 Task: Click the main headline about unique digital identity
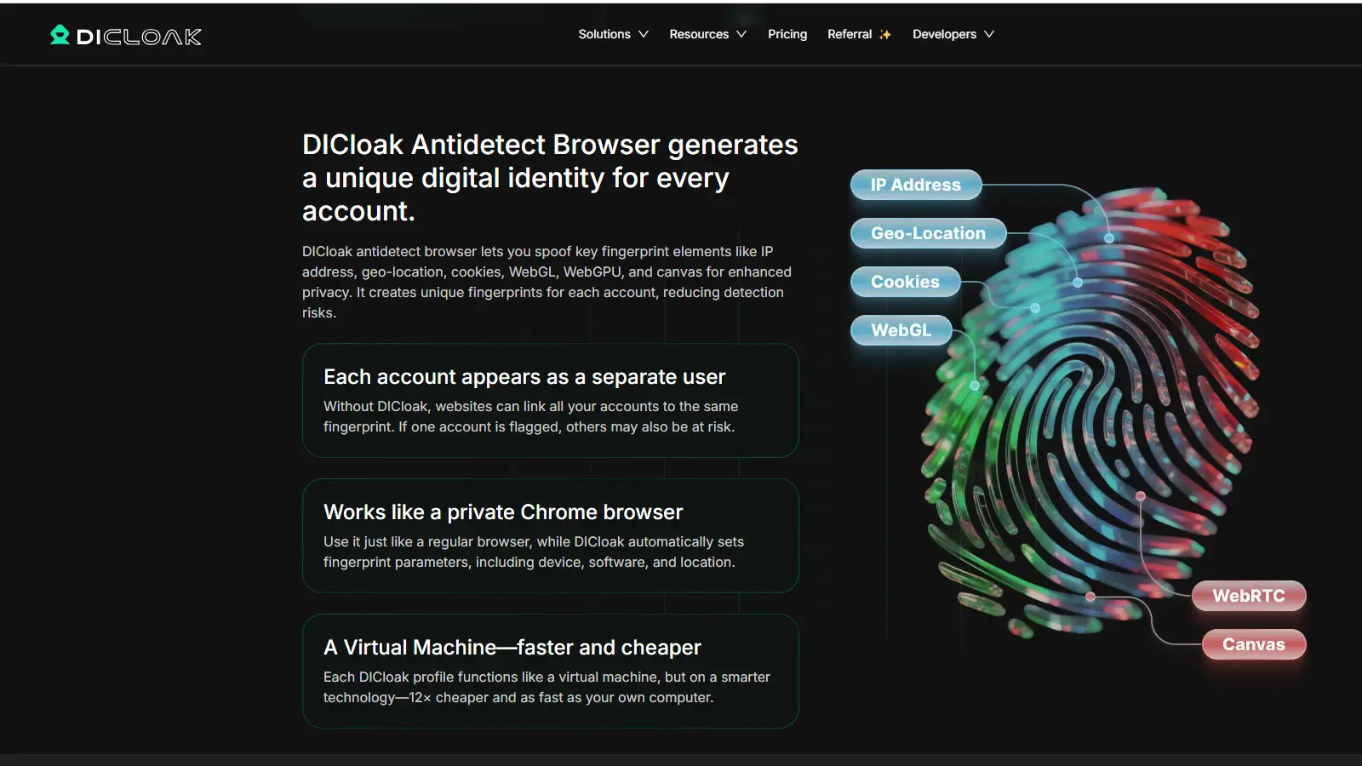pyautogui.click(x=549, y=178)
